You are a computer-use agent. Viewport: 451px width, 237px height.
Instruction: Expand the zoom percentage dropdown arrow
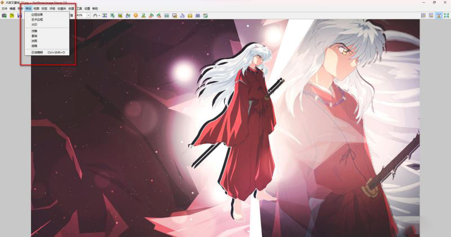click(x=89, y=16)
